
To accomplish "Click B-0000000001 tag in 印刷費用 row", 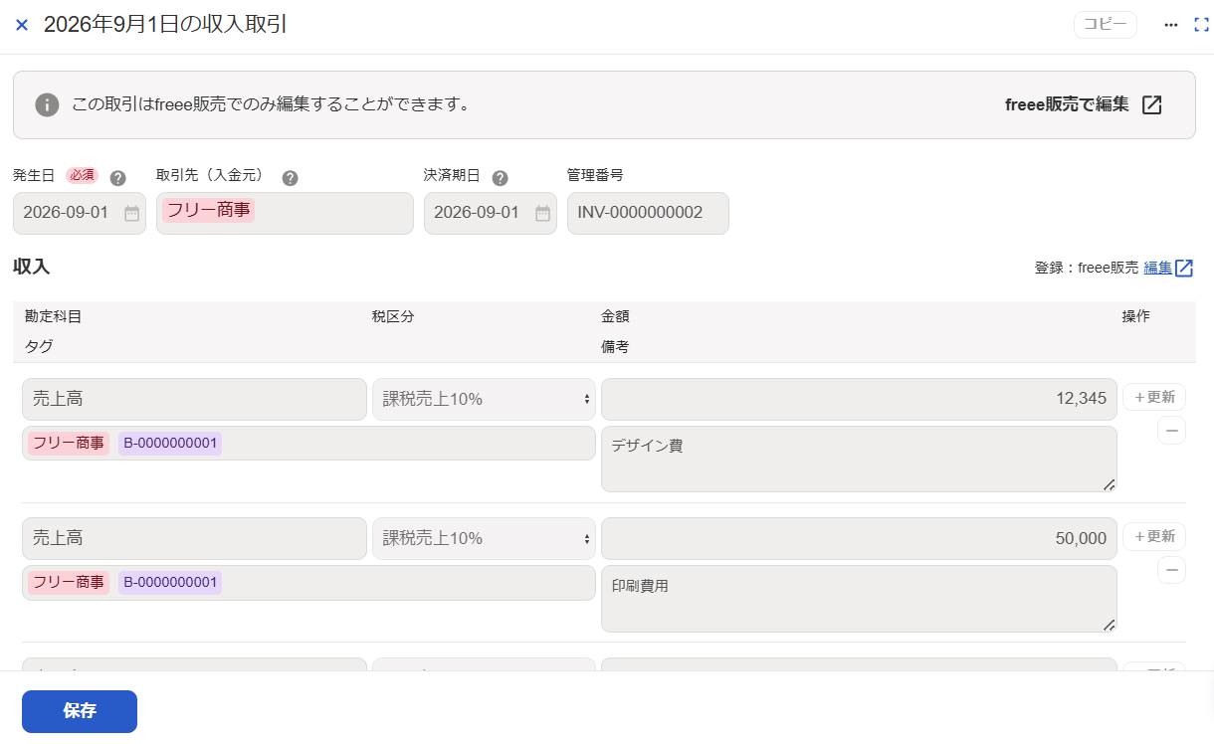I will tap(170, 583).
